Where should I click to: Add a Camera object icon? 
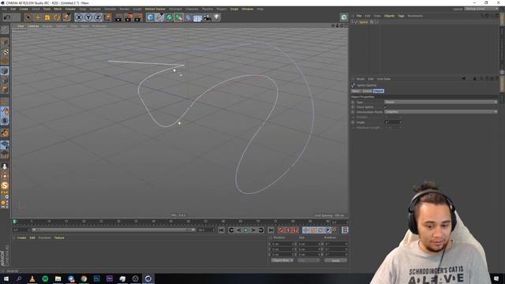click(207, 17)
